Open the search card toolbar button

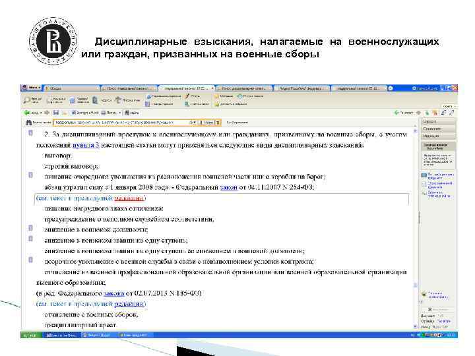tap(56, 100)
